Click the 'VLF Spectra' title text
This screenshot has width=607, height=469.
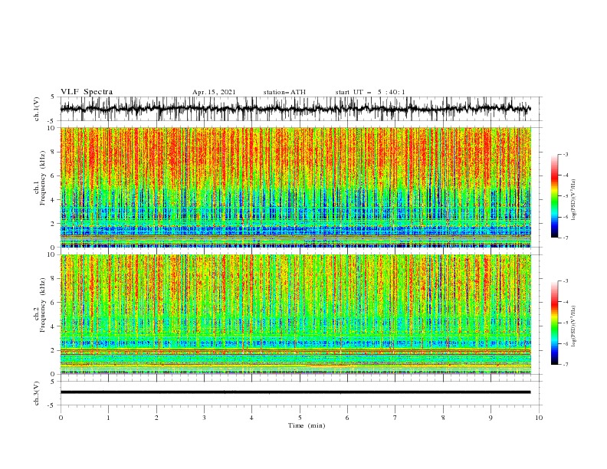pyautogui.click(x=87, y=92)
